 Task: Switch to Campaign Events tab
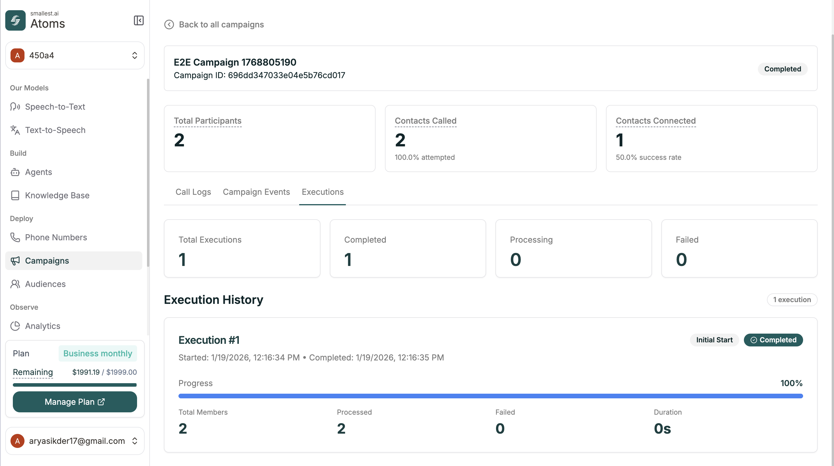(256, 192)
